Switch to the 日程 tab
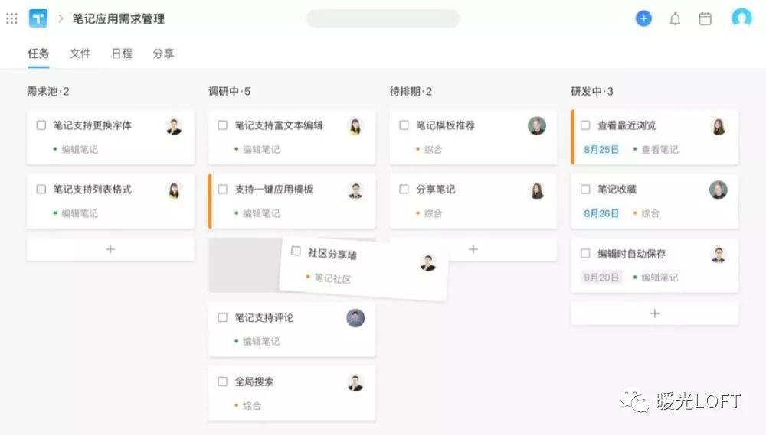This screenshot has height=435, width=766. click(x=122, y=54)
